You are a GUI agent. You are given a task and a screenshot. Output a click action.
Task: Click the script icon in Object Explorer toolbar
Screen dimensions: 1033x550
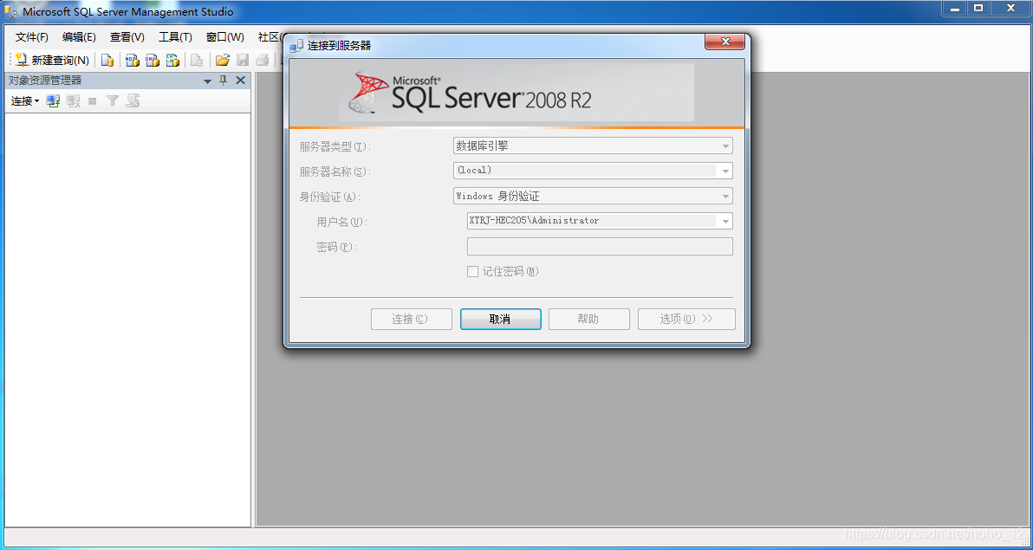pos(133,100)
